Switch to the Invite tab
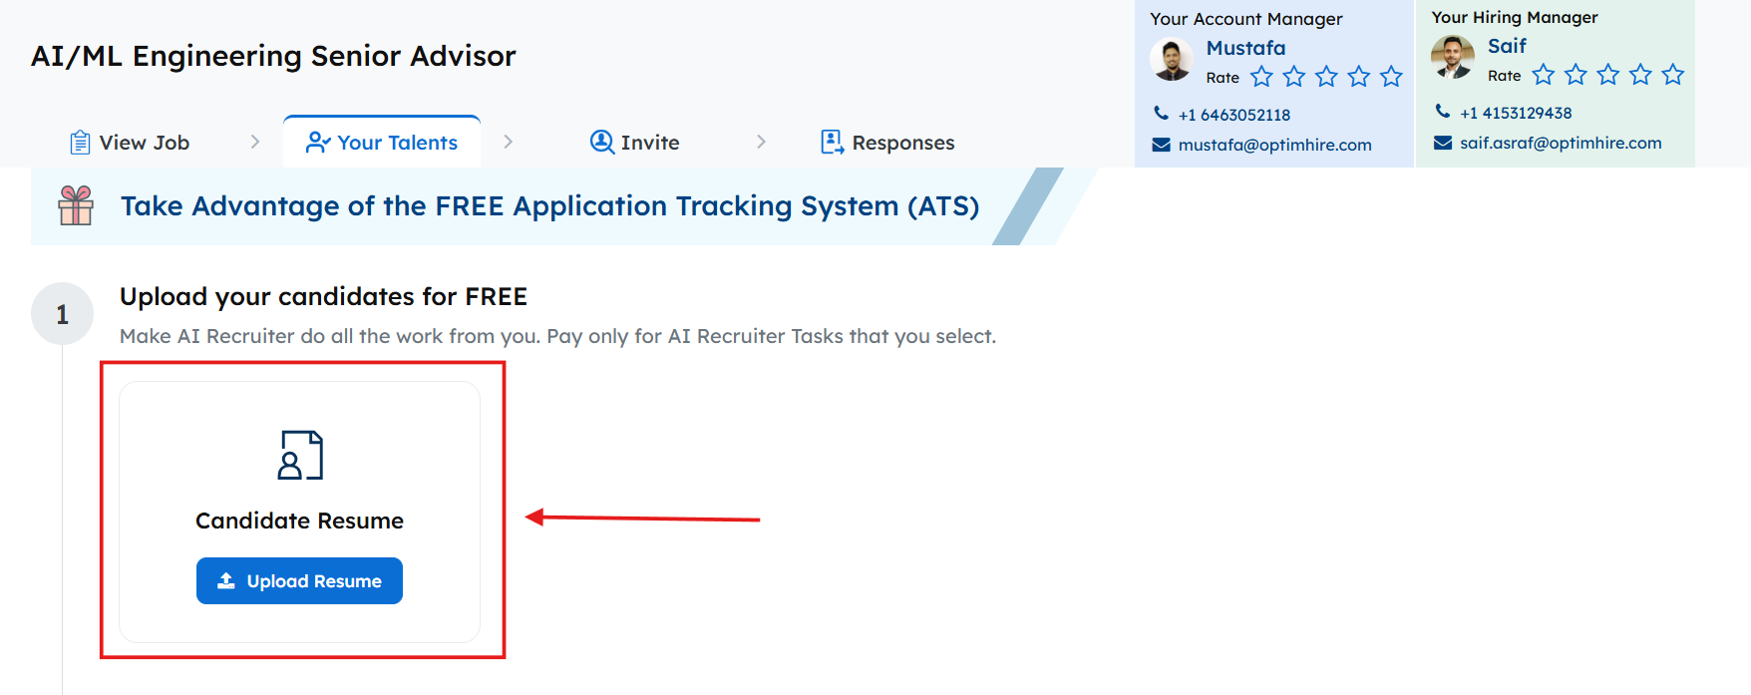 click(x=634, y=143)
